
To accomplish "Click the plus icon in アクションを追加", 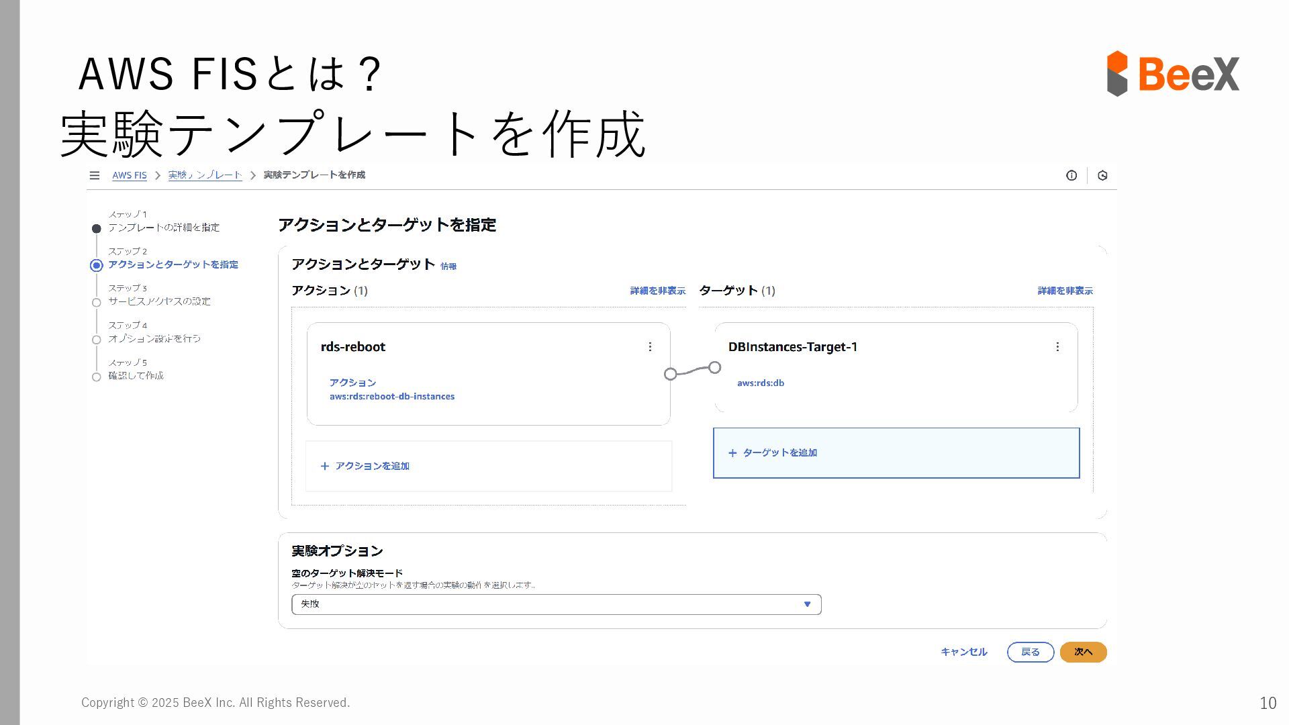I will point(325,466).
